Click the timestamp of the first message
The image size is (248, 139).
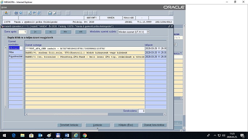[156, 49]
